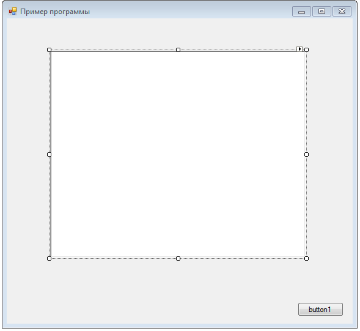Click the form icon in title bar

pos(13,11)
